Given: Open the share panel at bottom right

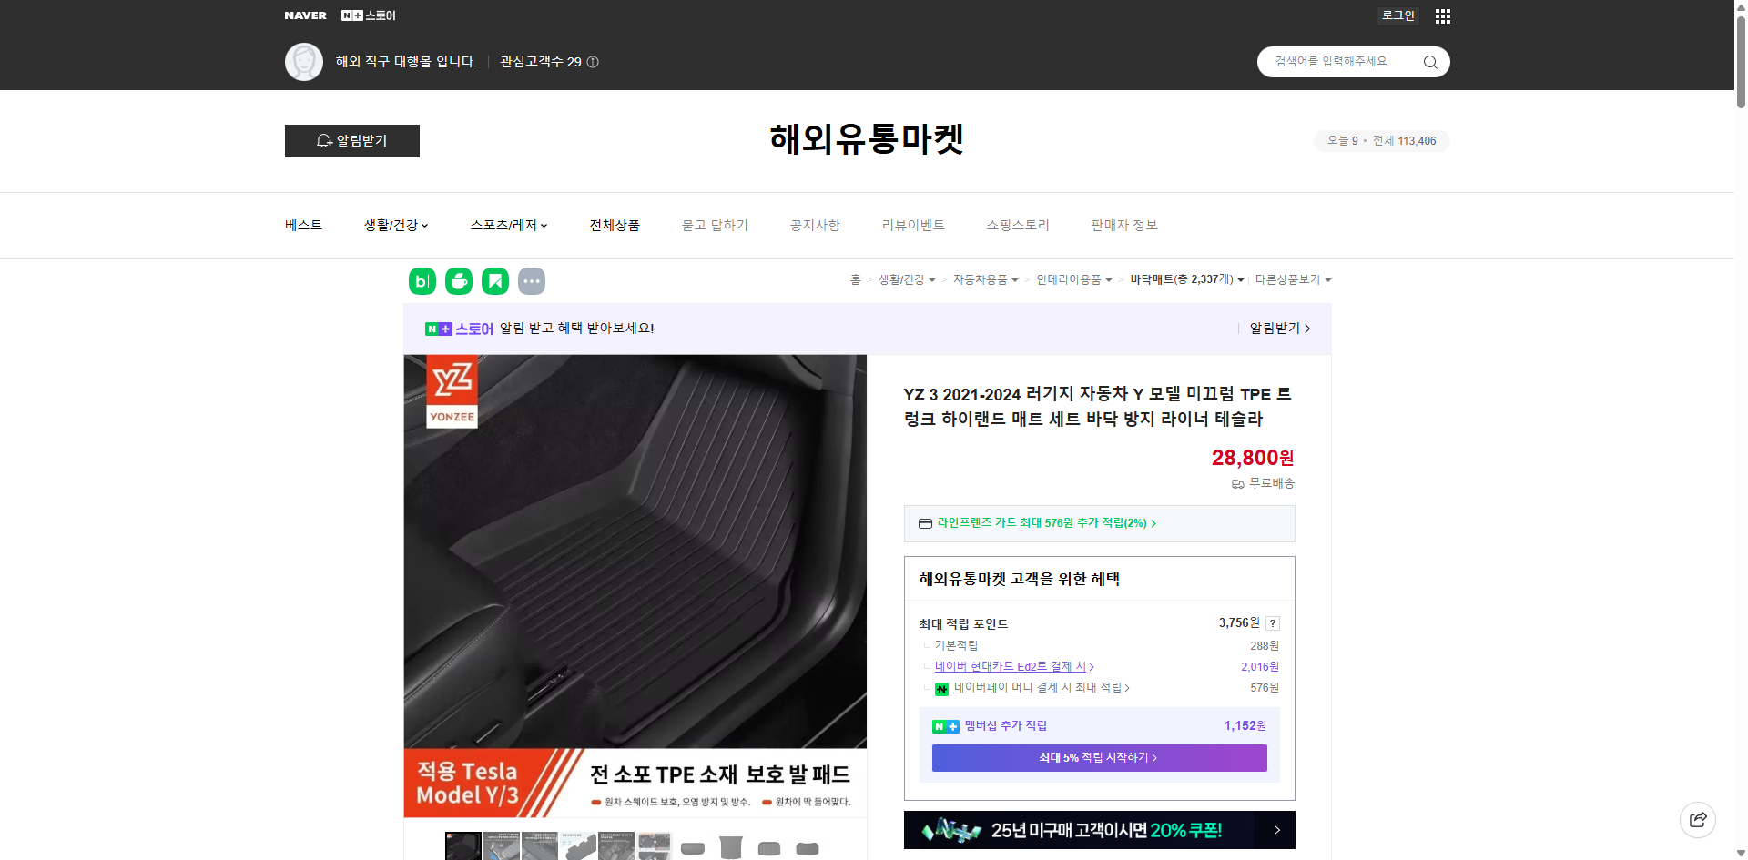Looking at the screenshot, I should click(x=1698, y=819).
